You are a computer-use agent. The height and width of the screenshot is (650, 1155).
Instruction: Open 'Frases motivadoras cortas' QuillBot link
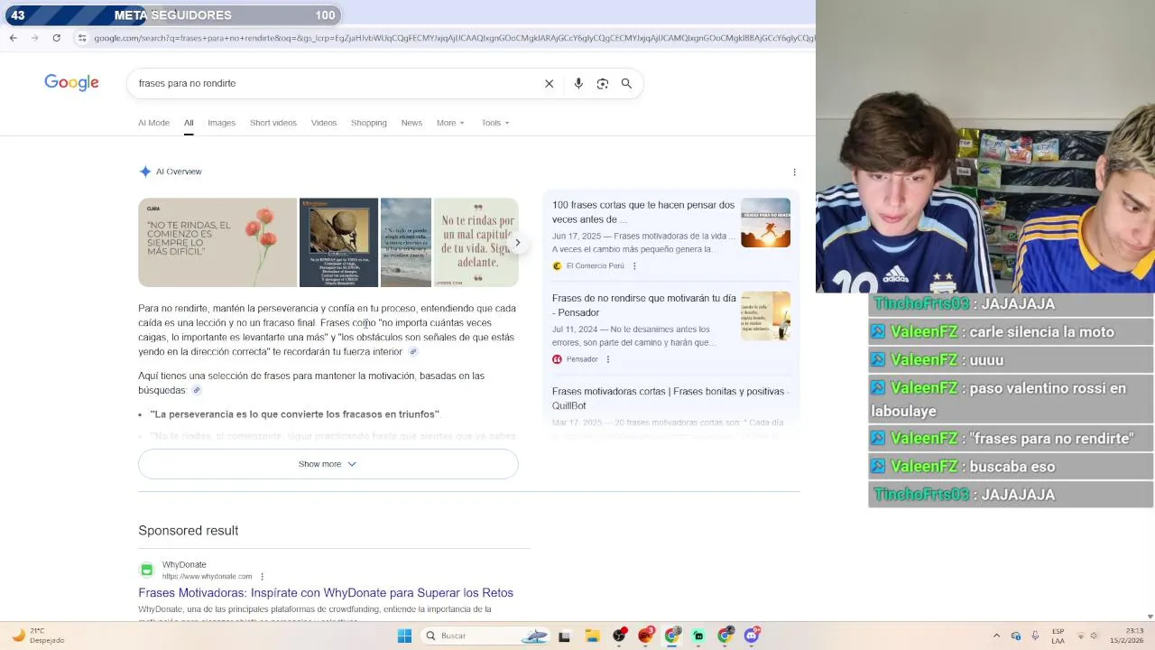(670, 398)
